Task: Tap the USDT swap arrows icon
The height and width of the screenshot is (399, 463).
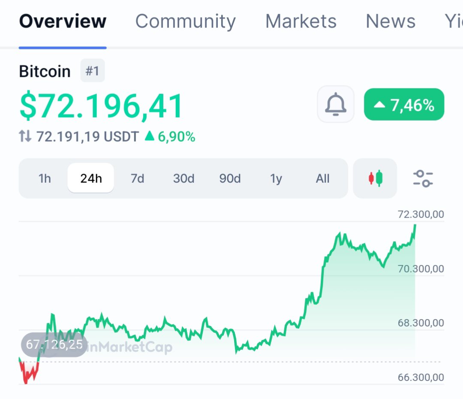Action: click(x=25, y=137)
